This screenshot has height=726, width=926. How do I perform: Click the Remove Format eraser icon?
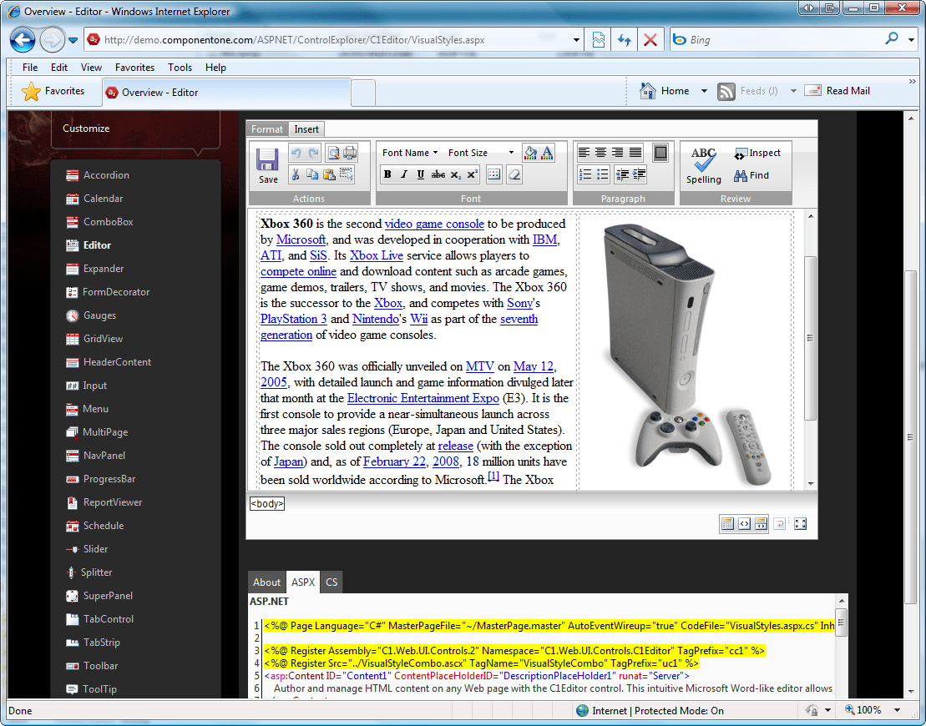pos(514,174)
